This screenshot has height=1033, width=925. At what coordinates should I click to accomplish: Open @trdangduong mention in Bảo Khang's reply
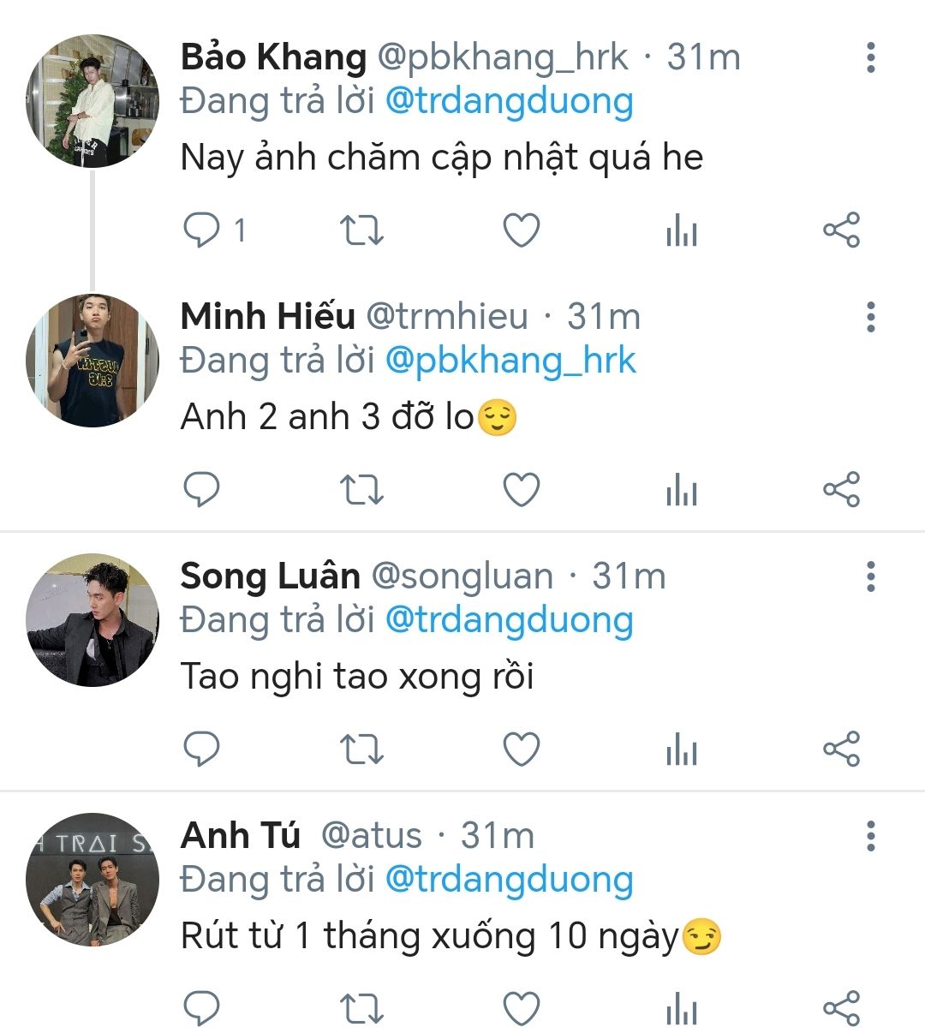pyautogui.click(x=509, y=101)
